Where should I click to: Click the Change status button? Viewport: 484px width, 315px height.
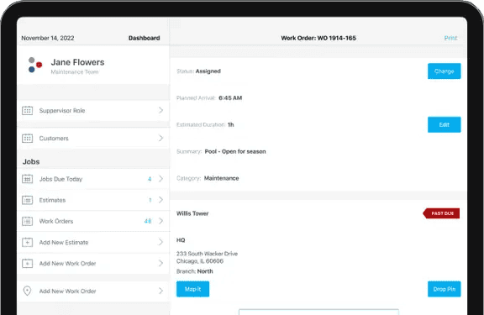pos(444,71)
